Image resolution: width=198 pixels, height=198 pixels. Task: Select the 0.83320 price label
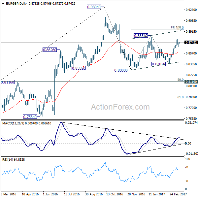pyautogui.click(x=79, y=68)
